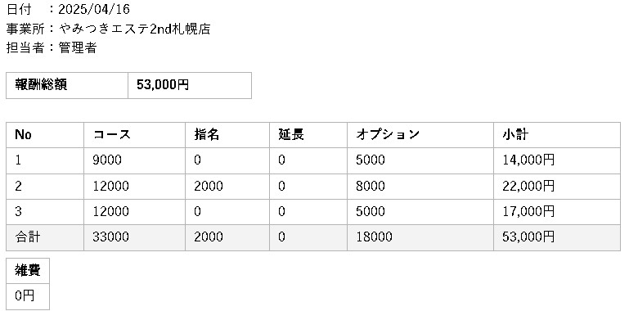Select the 17,000円 subtotal in row 3

click(557, 211)
